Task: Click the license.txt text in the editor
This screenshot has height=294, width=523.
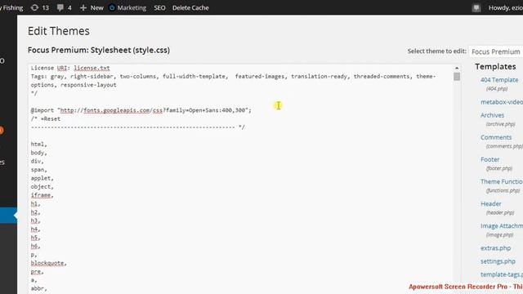Action: coord(92,68)
